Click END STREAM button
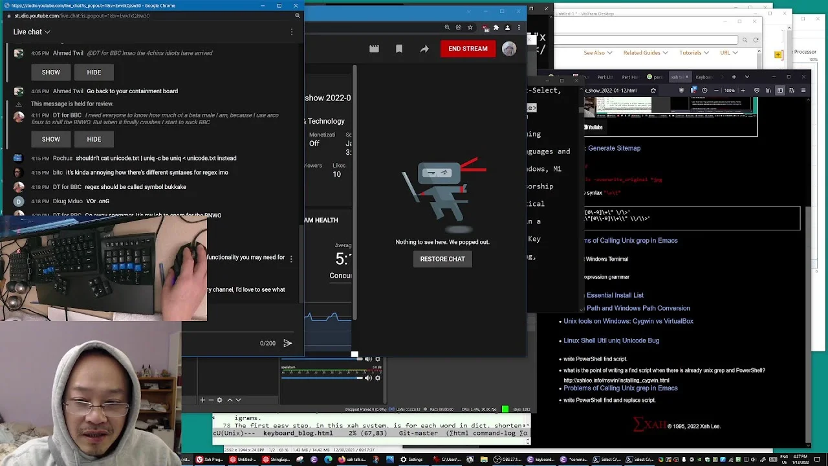The width and height of the screenshot is (828, 466). pyautogui.click(x=468, y=49)
